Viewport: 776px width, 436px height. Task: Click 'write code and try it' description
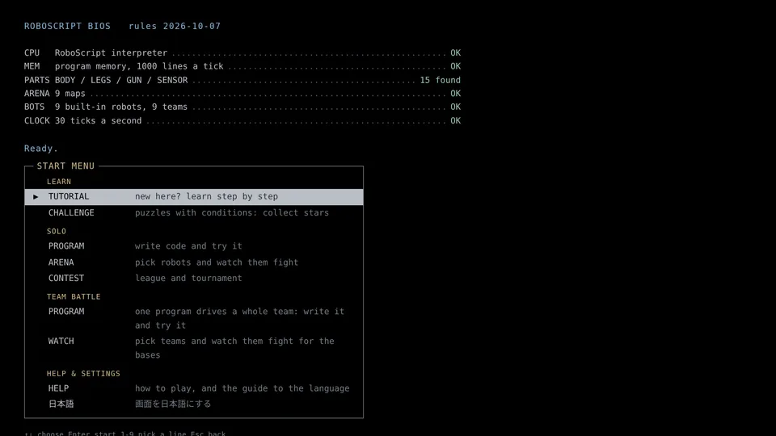[188, 246]
